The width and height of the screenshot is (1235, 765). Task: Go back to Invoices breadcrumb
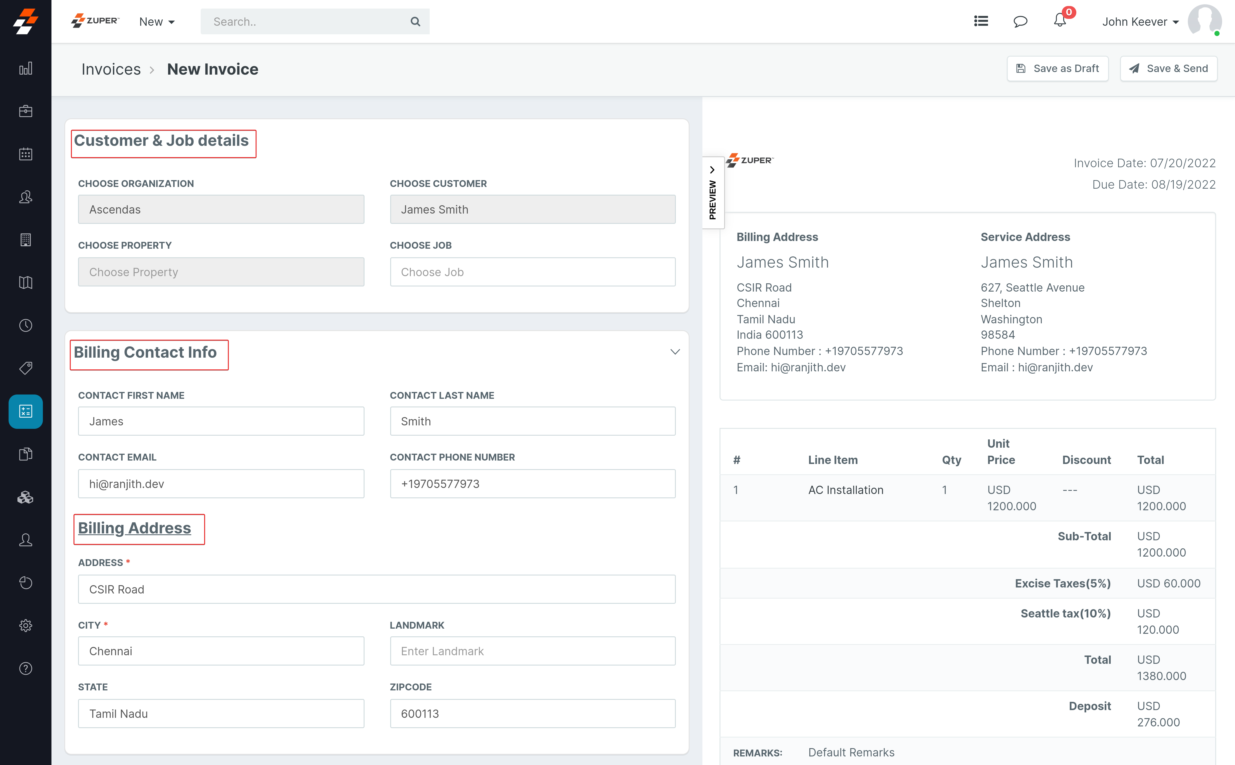(111, 69)
